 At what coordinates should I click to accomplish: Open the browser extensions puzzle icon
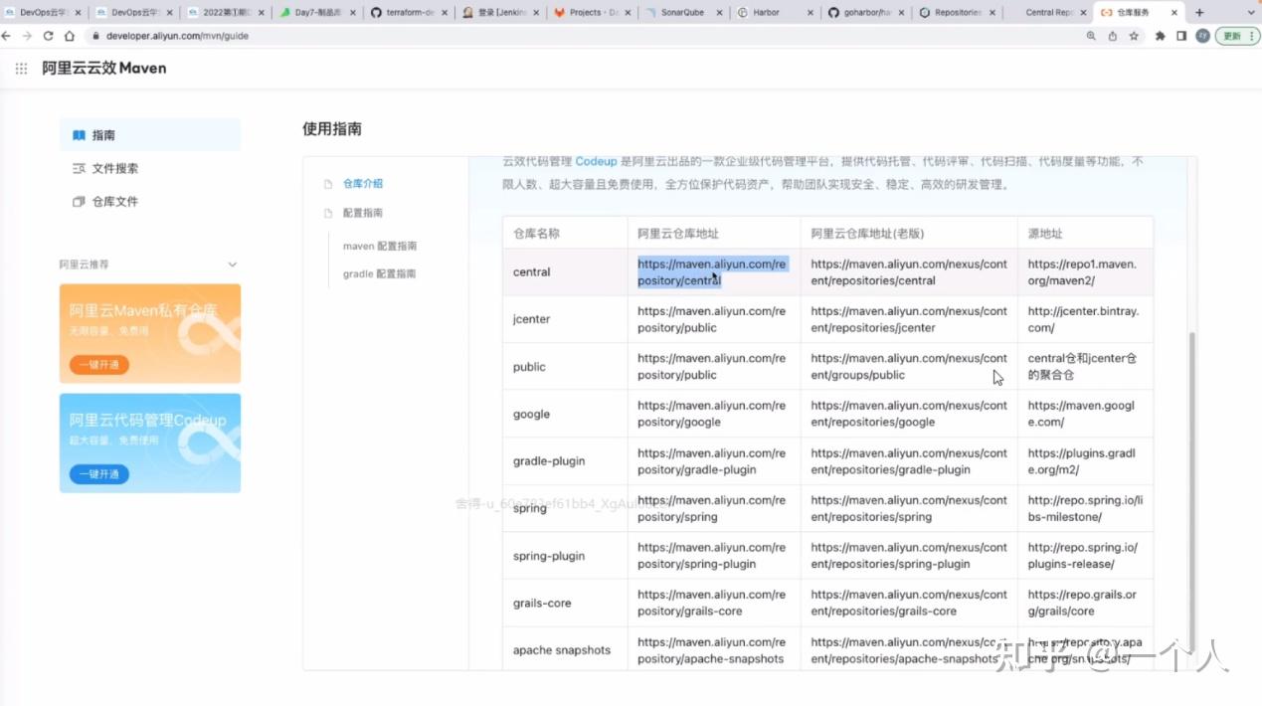pos(1161,36)
